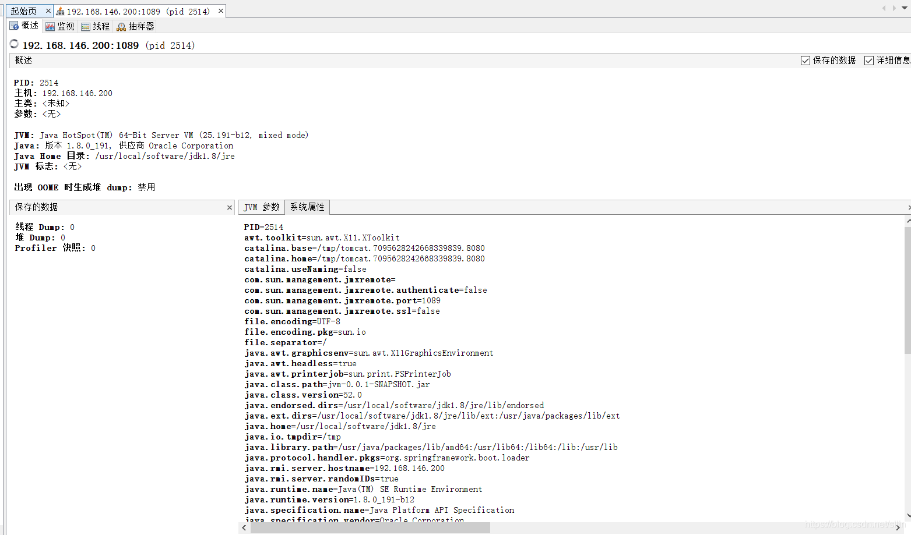This screenshot has height=535, width=911.
Task: Click the Java Home 目录 line
Action: (124, 156)
